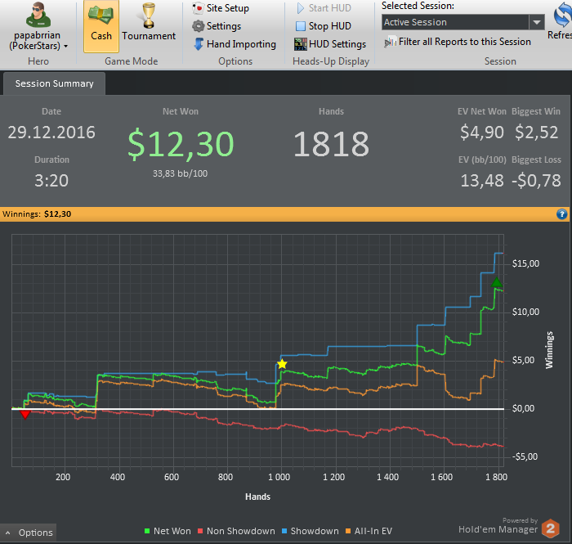Viewport: 572px width, 544px height.
Task: Toggle the Showdown legend series
Action: [311, 531]
